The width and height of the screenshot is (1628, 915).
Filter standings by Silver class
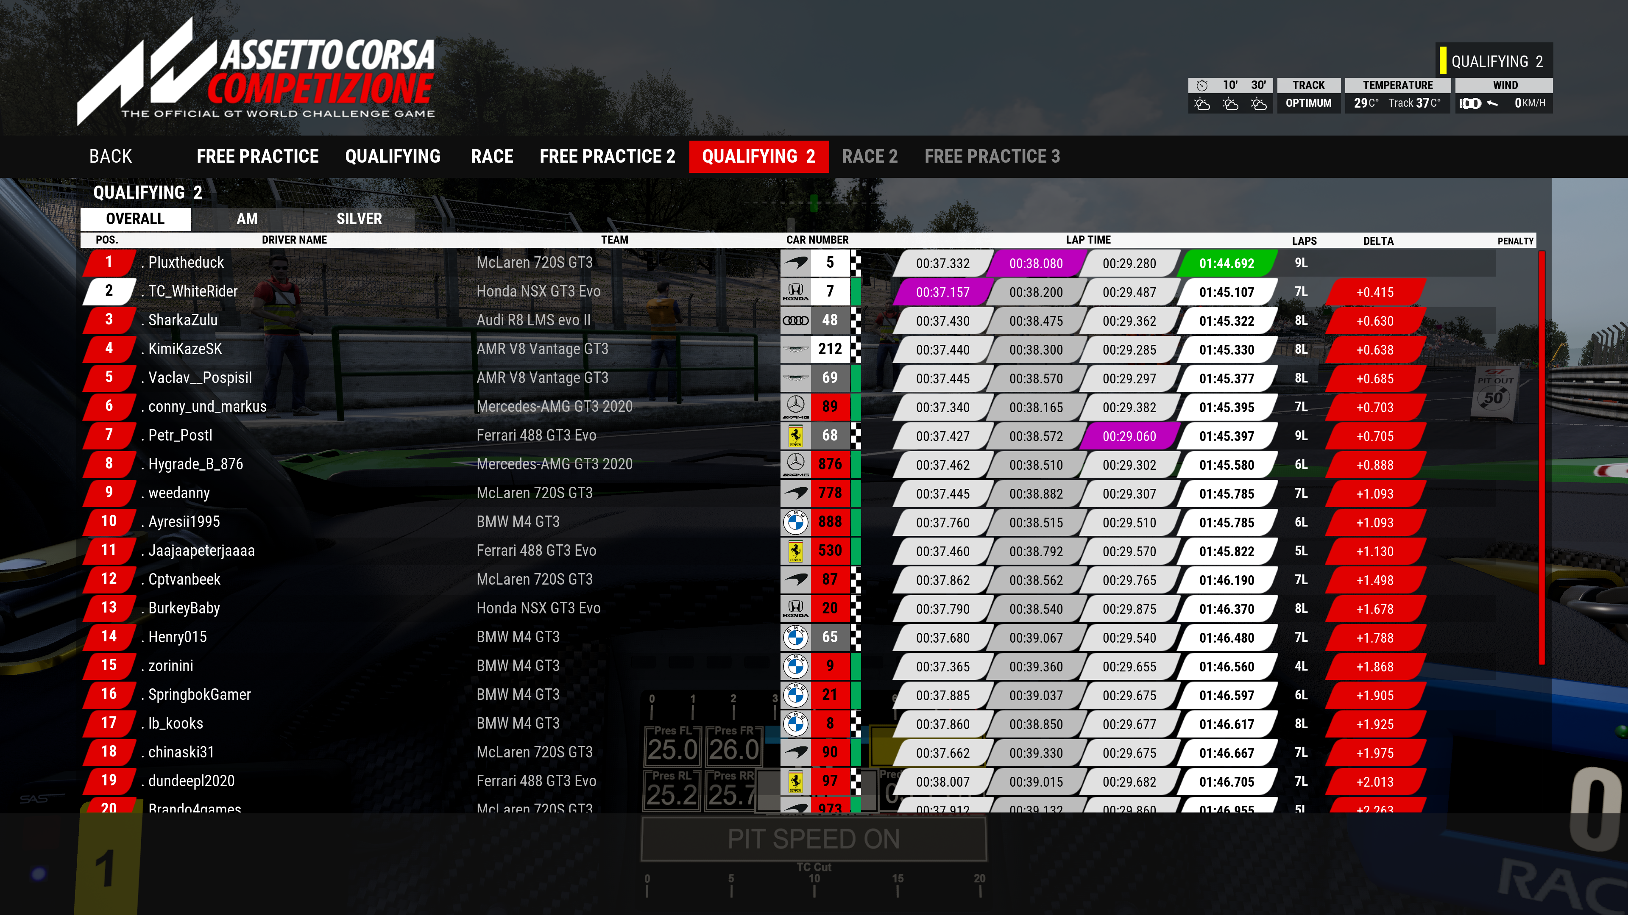click(359, 219)
